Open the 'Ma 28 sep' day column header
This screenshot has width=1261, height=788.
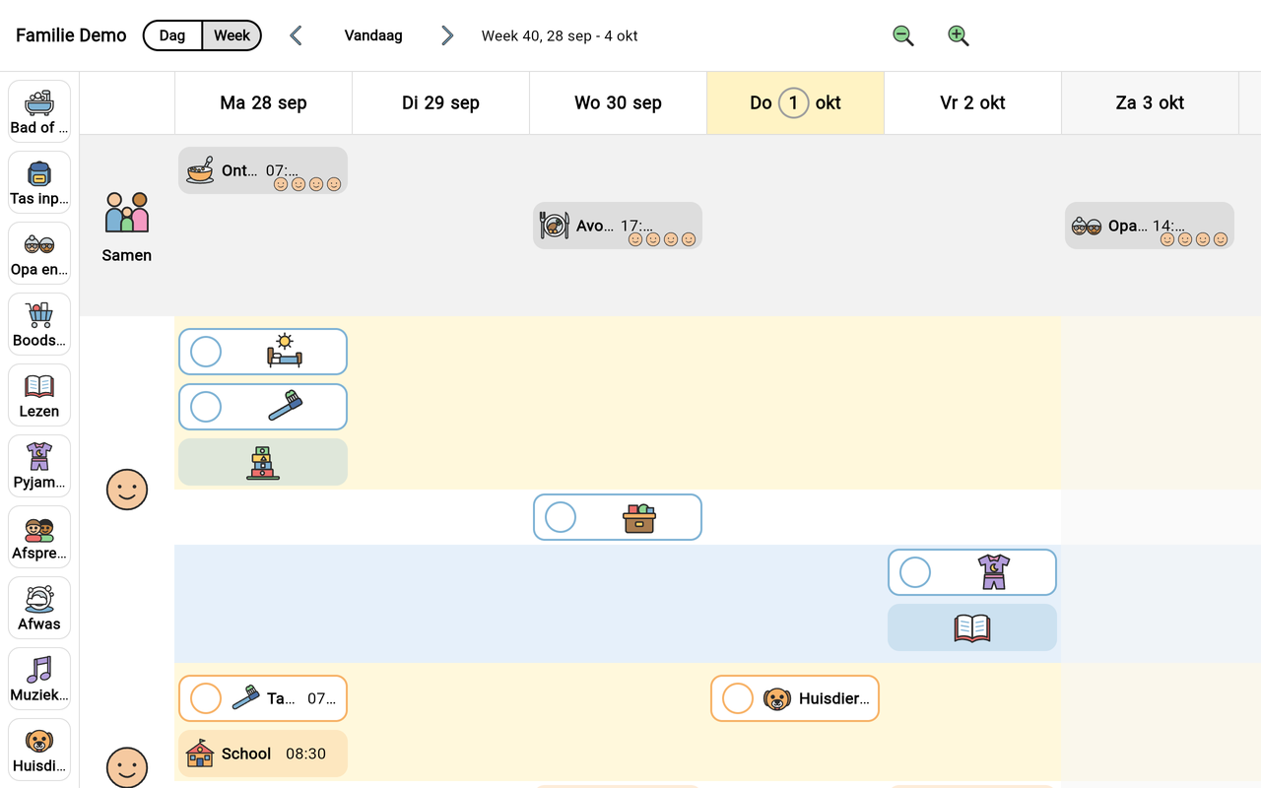263,102
